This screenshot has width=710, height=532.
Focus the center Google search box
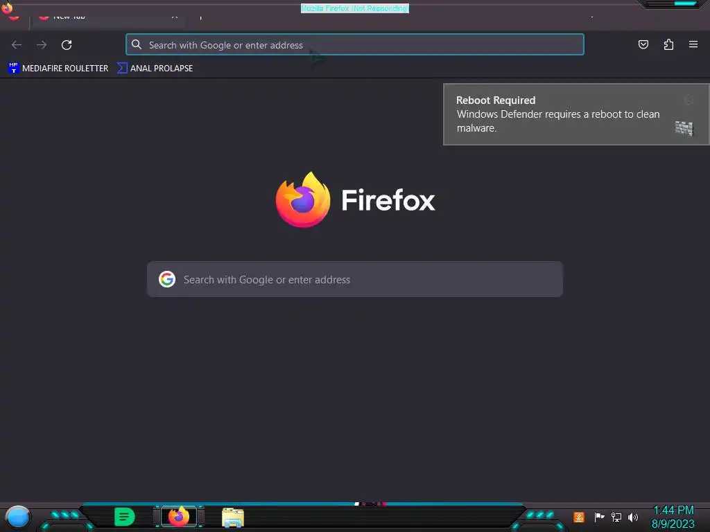[x=355, y=279]
